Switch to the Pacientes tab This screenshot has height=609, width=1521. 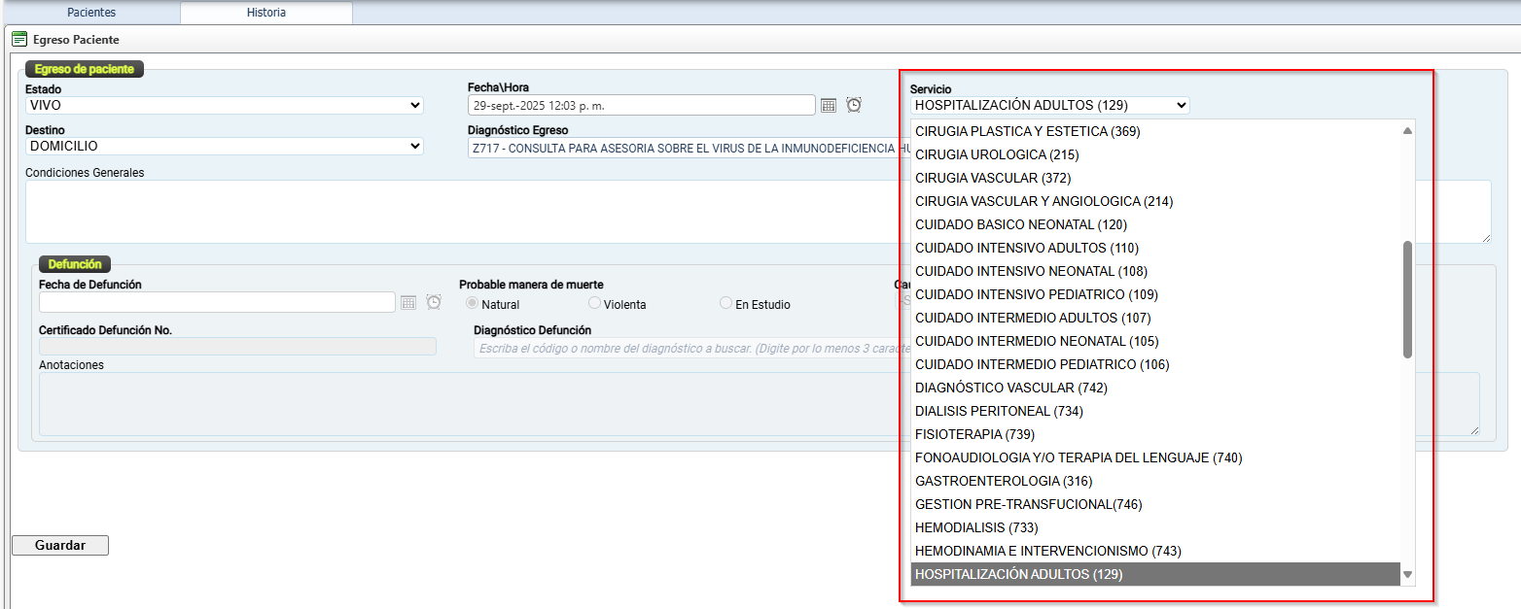pyautogui.click(x=91, y=13)
